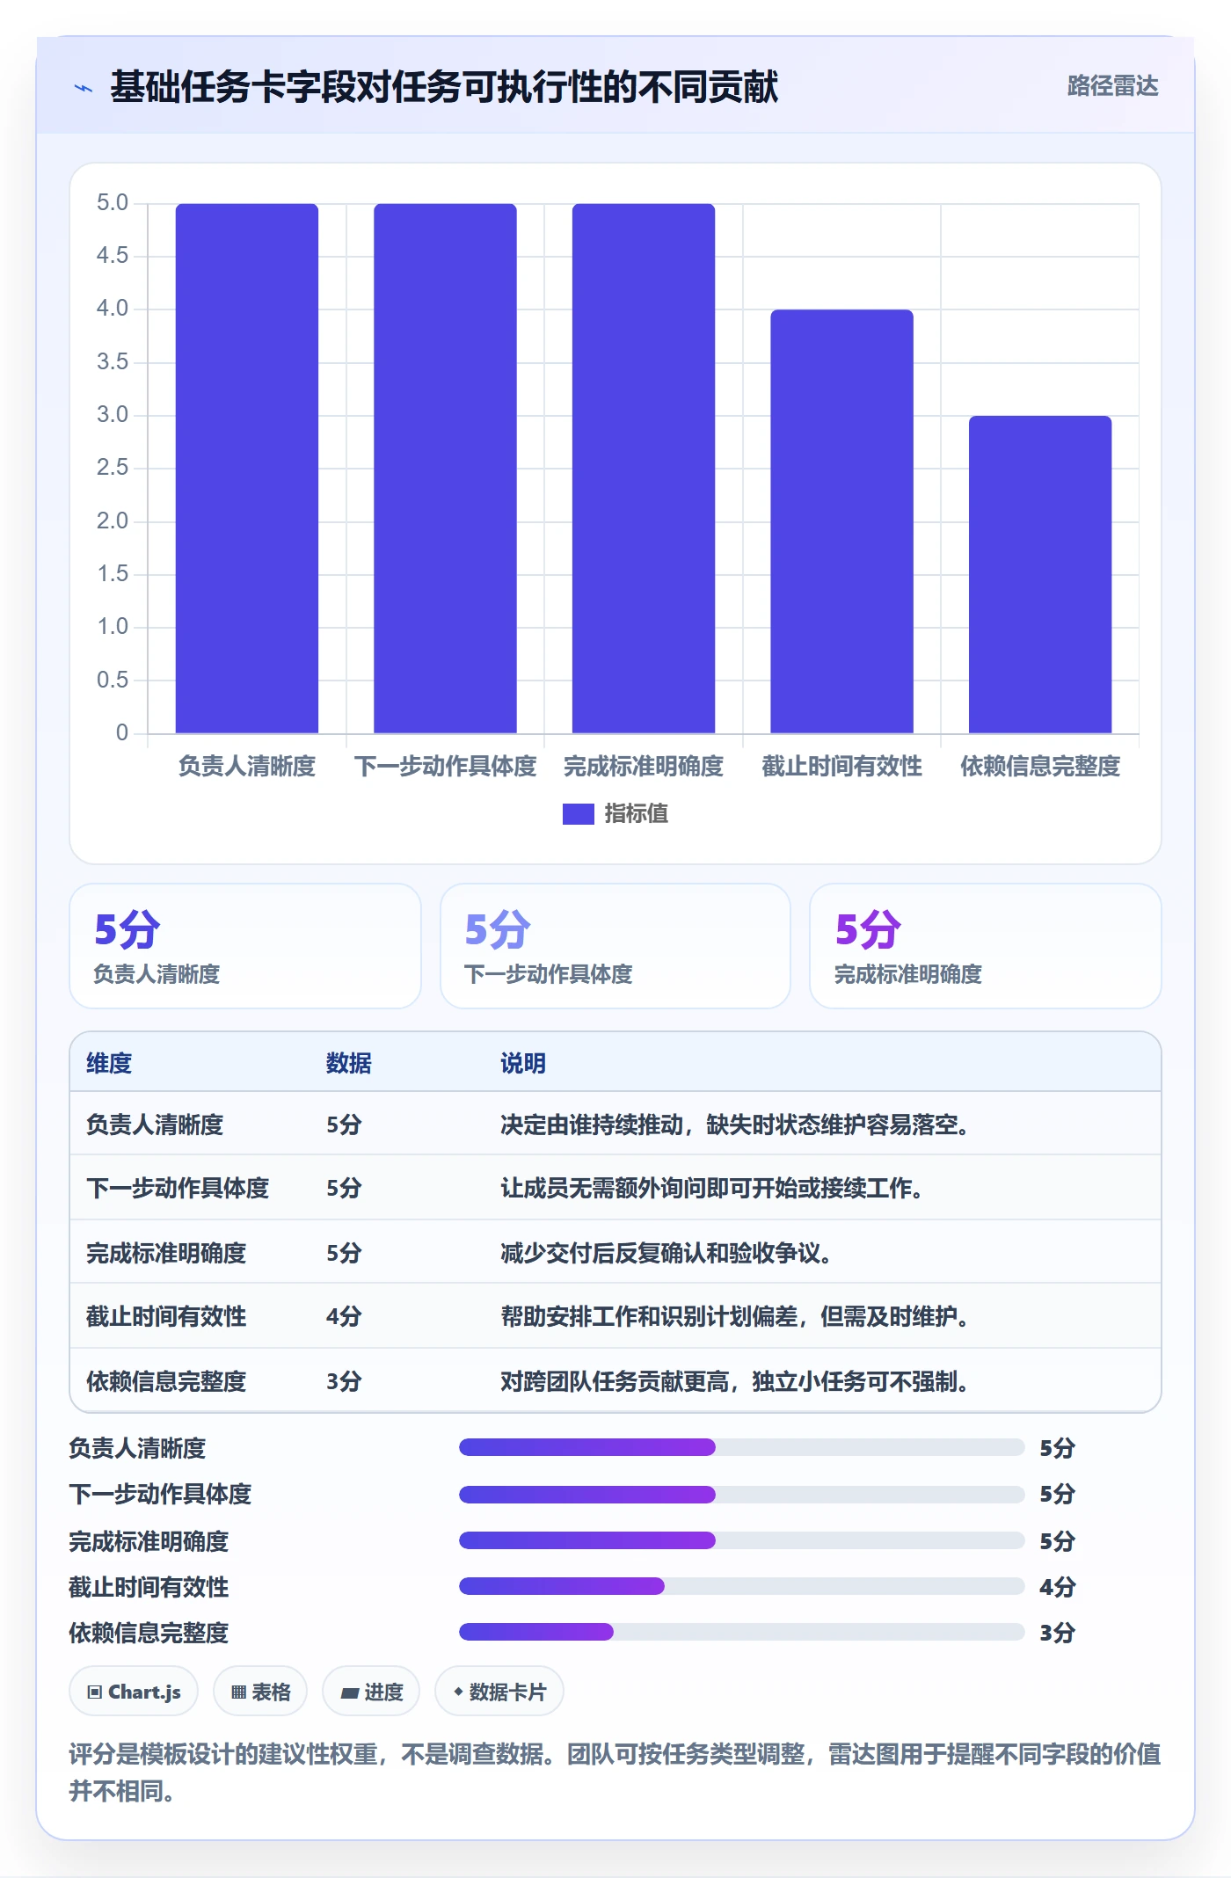
Task: Click the grid icon in 表格 chip
Action: pos(239,1692)
